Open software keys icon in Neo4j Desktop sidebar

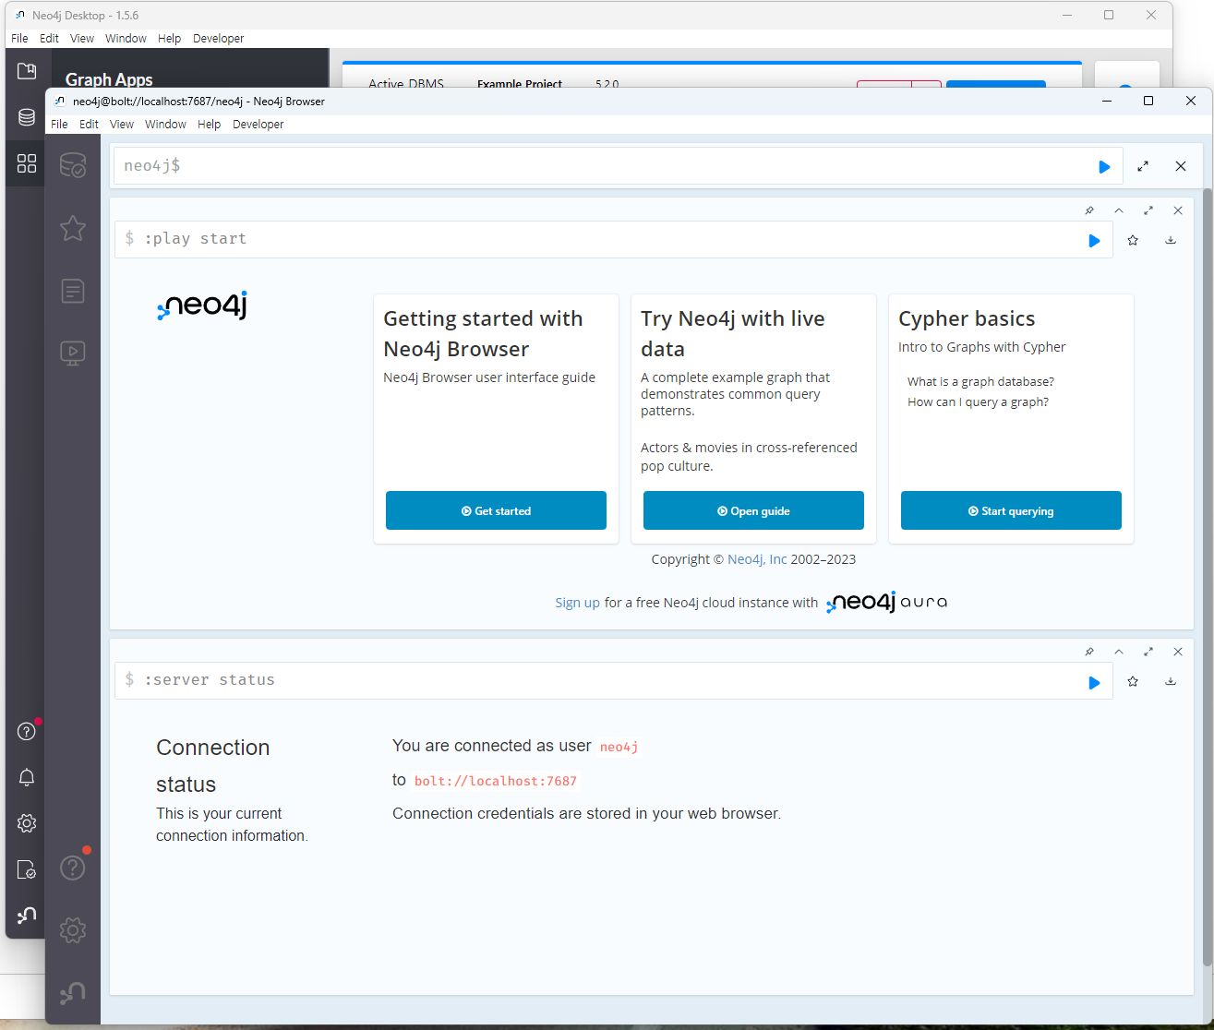27,869
